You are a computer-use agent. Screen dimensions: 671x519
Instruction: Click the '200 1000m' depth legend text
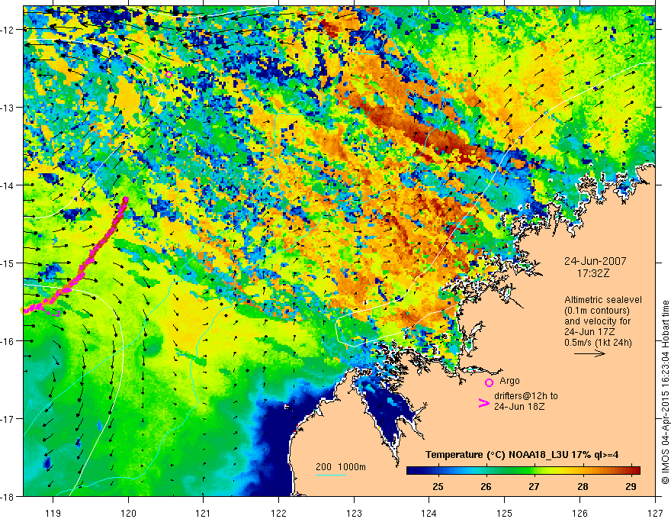point(341,467)
